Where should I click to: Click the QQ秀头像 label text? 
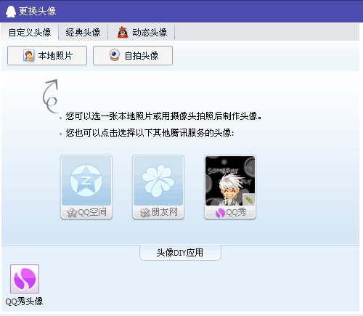pos(24,301)
